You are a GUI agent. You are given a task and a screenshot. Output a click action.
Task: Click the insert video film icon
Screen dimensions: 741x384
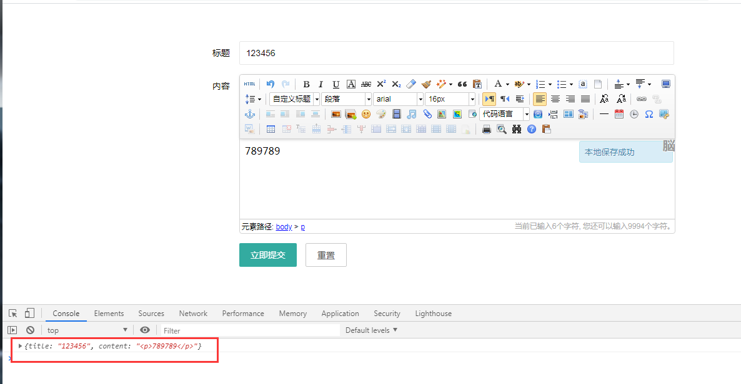tap(396, 114)
